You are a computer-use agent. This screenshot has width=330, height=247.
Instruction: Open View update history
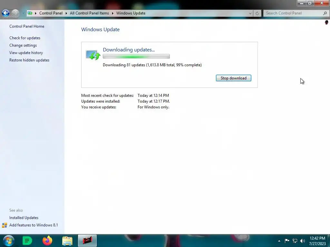[x=26, y=53]
